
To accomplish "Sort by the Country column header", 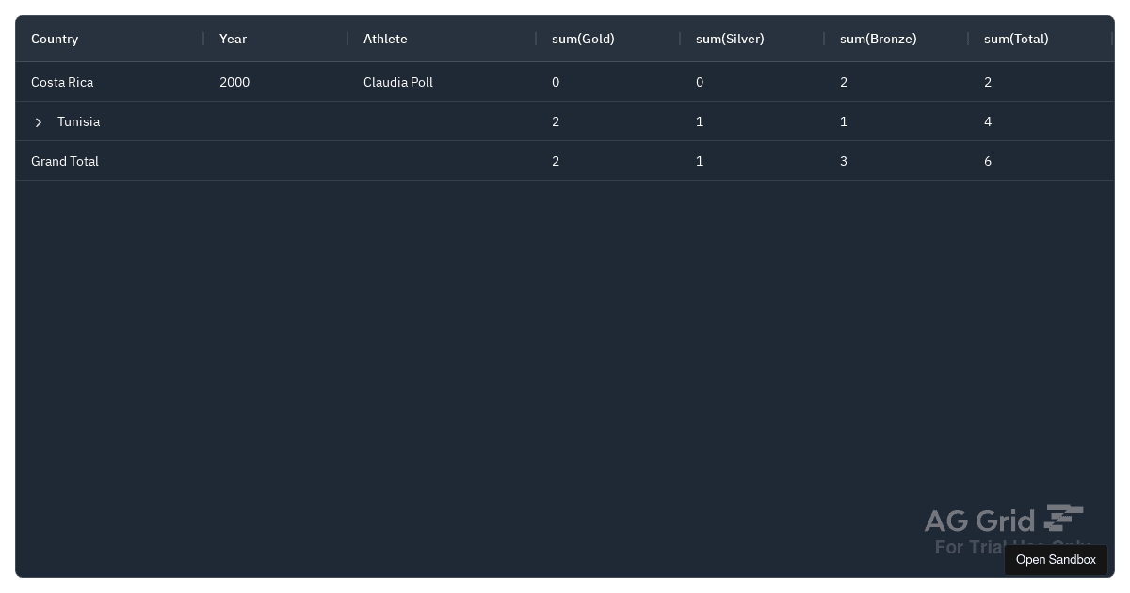I will pos(55,39).
